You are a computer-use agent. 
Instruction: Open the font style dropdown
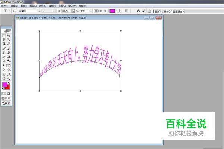54,11
